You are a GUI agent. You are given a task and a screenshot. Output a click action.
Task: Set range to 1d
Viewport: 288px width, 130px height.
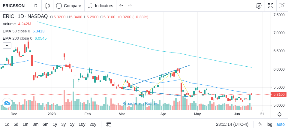point(7,124)
